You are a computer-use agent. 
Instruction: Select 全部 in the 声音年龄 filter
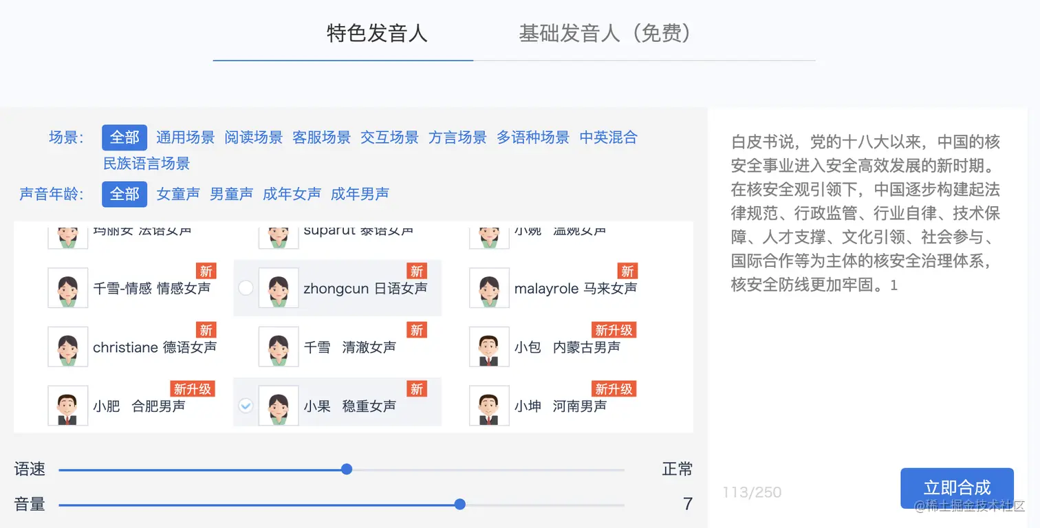tap(124, 194)
